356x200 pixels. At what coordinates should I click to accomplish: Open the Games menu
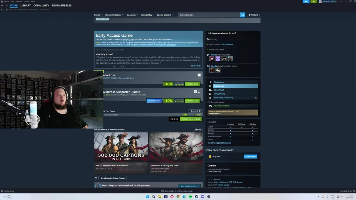26,1
